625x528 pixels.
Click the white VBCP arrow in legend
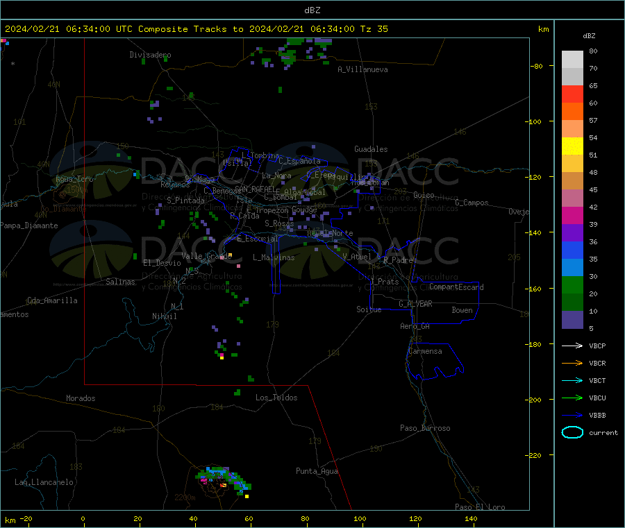pyautogui.click(x=572, y=346)
